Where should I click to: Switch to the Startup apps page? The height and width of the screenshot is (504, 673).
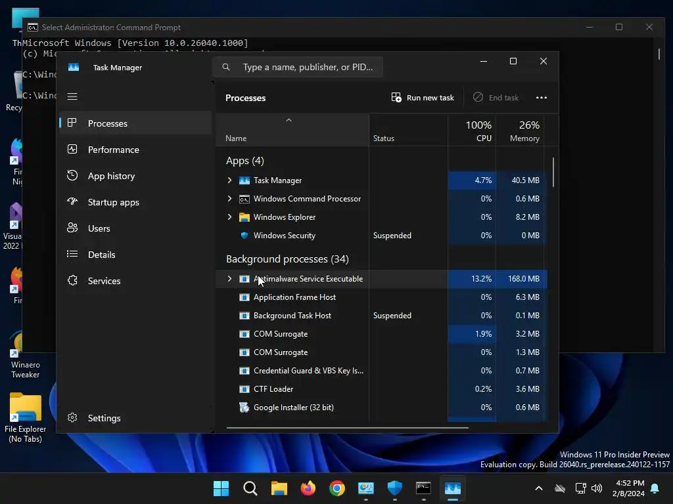[135, 202]
